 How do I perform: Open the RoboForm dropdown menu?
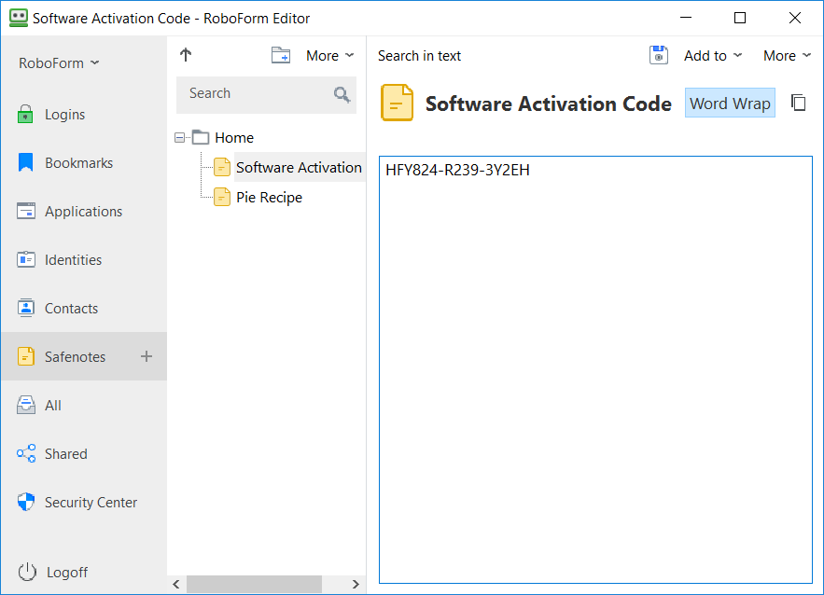(x=59, y=63)
